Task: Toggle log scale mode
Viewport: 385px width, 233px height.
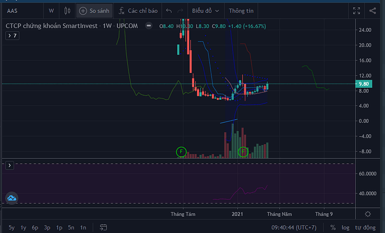Action: coord(345,227)
